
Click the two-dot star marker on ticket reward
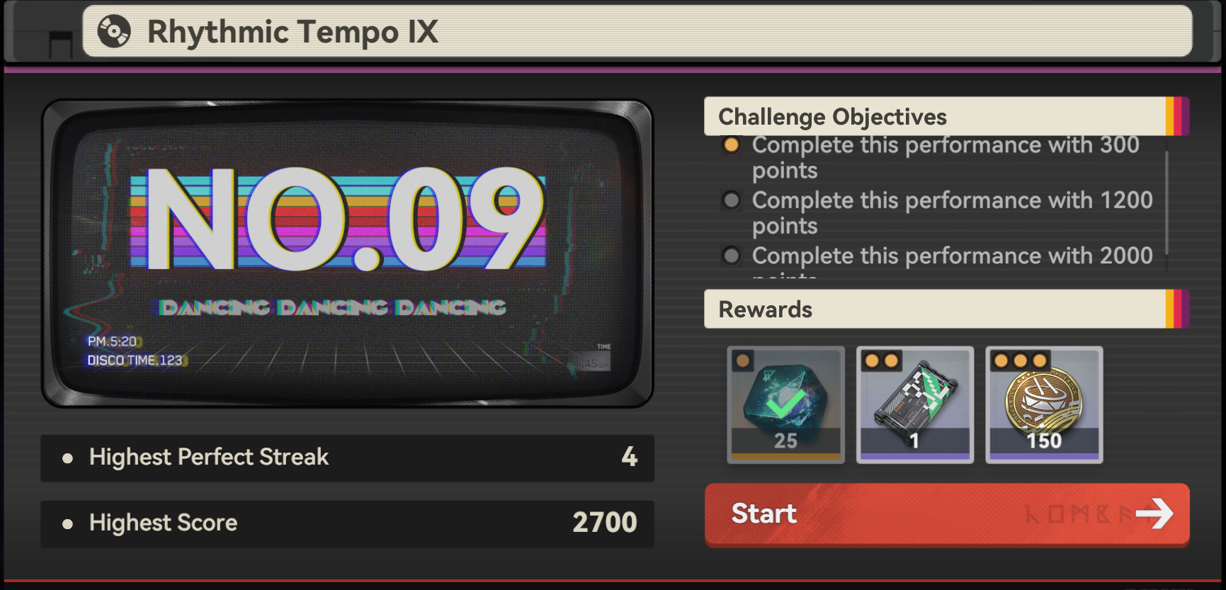pyautogui.click(x=882, y=361)
